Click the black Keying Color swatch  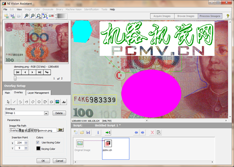coord(38,148)
